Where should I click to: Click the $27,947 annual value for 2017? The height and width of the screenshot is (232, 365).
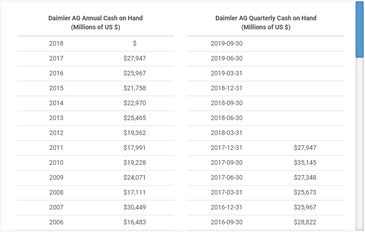tap(135, 58)
